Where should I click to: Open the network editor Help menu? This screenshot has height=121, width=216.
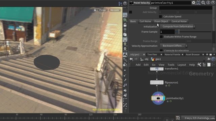point(192,65)
